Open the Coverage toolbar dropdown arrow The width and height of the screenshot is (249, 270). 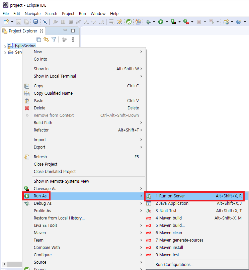(x=179, y=22)
